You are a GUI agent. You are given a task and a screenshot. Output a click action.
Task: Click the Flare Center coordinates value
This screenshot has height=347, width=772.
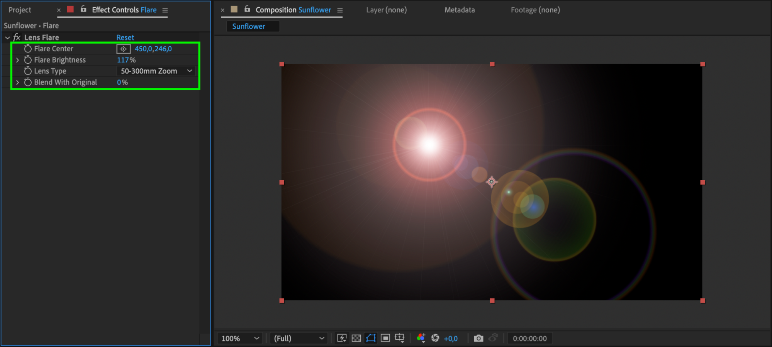point(153,49)
